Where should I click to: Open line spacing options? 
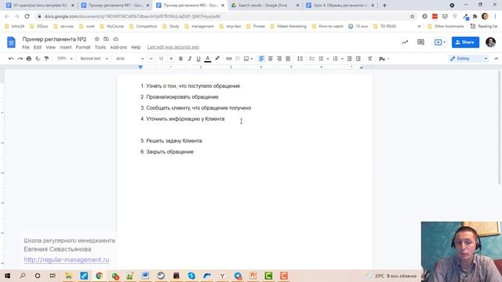[300, 59]
